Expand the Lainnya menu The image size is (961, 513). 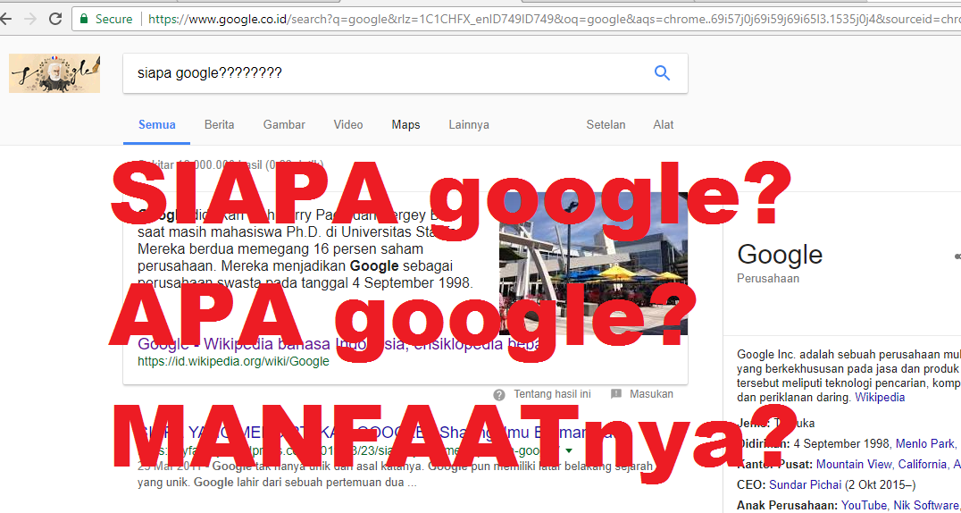(469, 124)
